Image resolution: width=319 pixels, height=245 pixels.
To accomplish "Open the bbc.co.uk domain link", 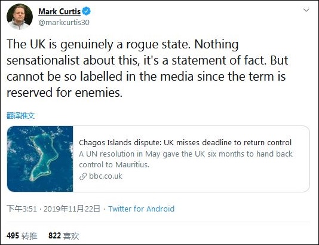I will 106,176.
